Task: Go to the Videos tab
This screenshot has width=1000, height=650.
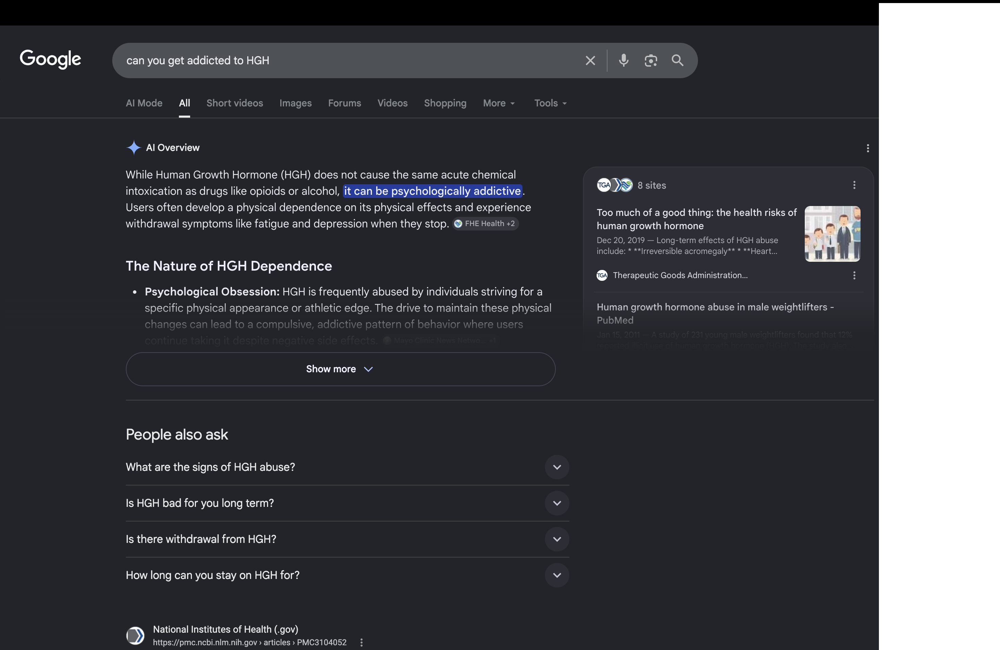Action: (393, 103)
